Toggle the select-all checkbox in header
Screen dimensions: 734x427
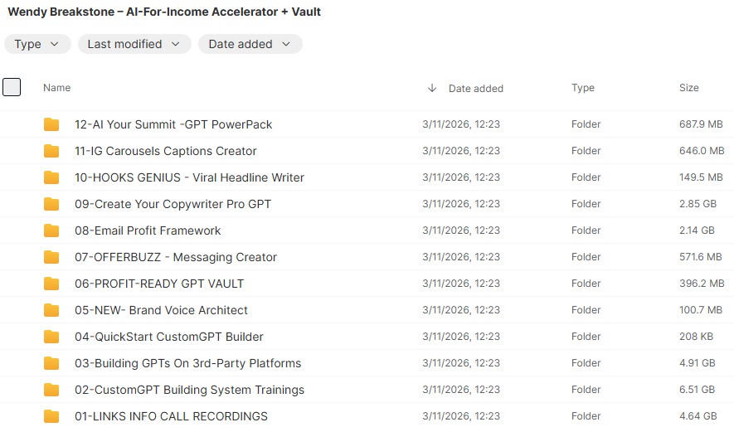12,87
